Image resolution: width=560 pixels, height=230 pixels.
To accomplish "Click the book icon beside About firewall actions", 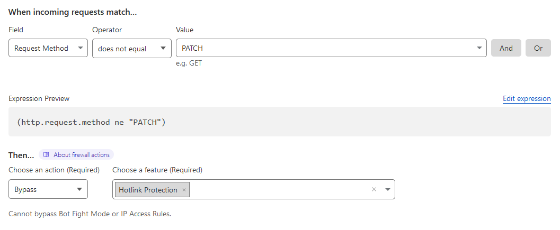I will 47,155.
